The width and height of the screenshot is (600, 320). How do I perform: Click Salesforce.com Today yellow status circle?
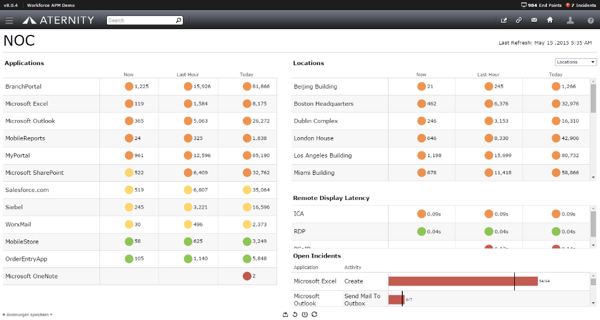(247, 190)
